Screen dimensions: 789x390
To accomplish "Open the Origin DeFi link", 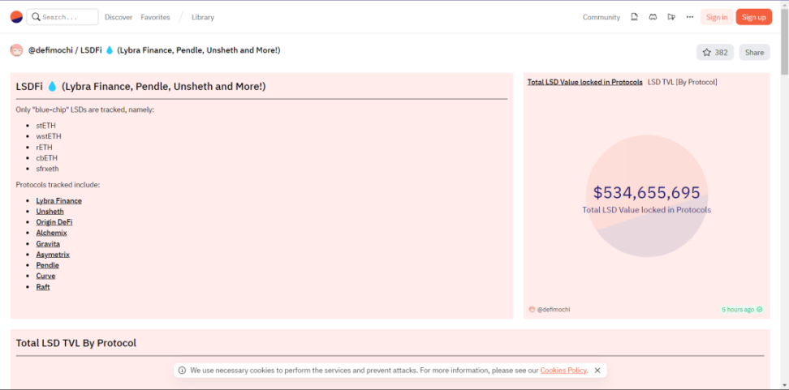I will 54,222.
